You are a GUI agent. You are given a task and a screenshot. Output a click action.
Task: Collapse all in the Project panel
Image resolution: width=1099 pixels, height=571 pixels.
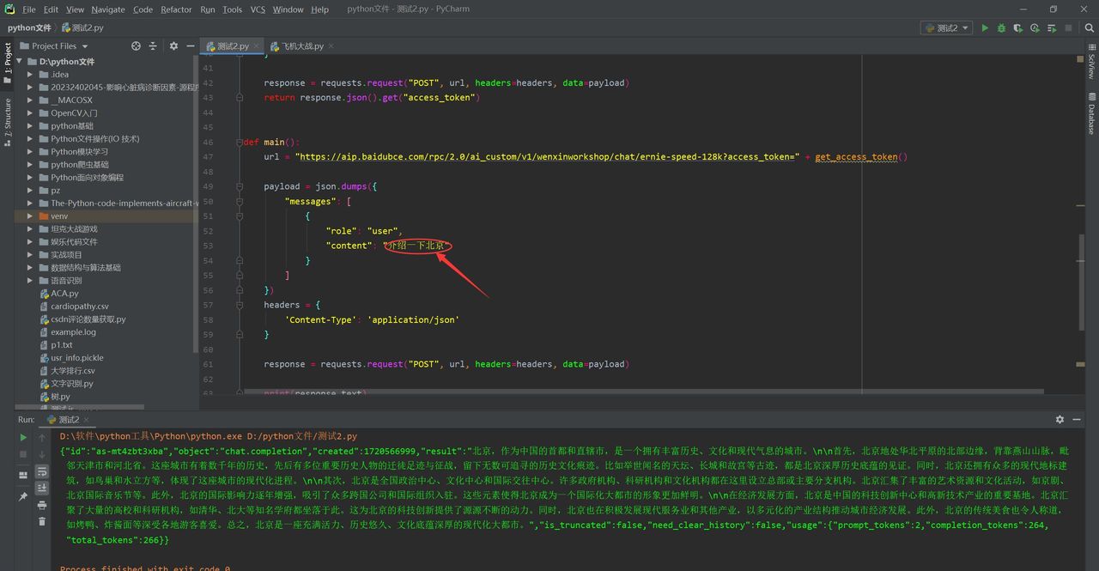coord(153,46)
